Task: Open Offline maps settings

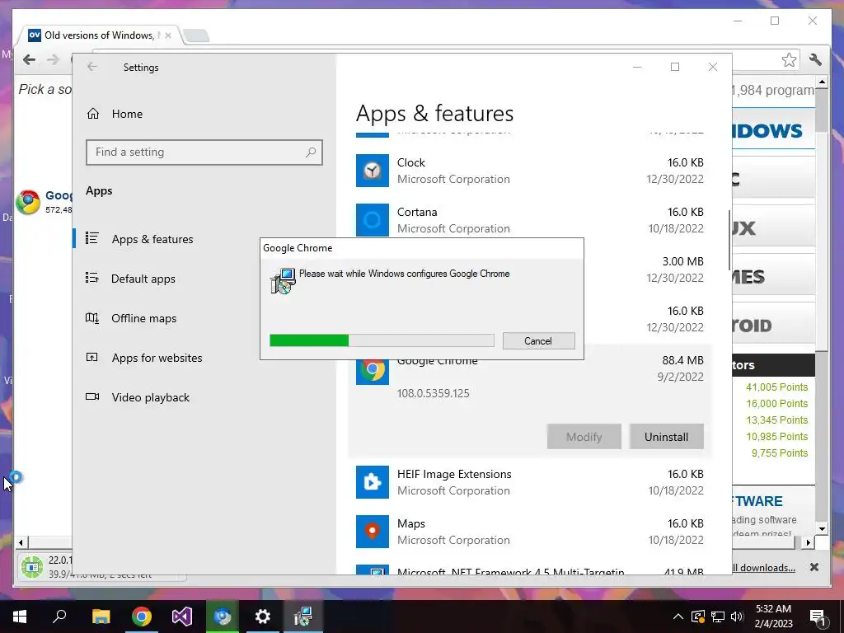Action: 143,318
